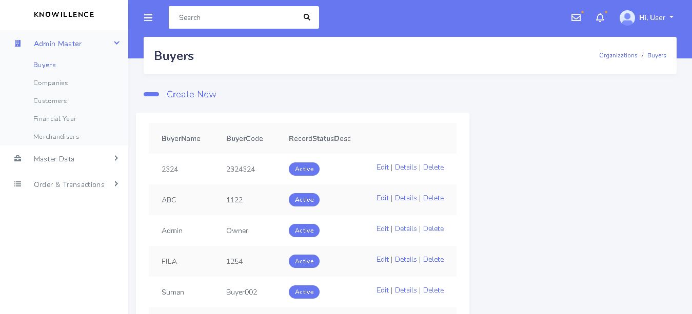Click the magnifier search icon

pyautogui.click(x=307, y=17)
